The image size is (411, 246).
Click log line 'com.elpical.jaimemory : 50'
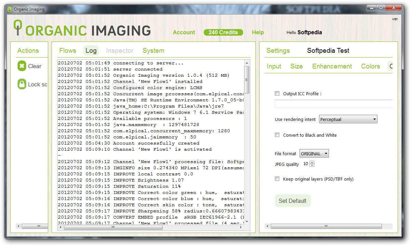point(127,137)
